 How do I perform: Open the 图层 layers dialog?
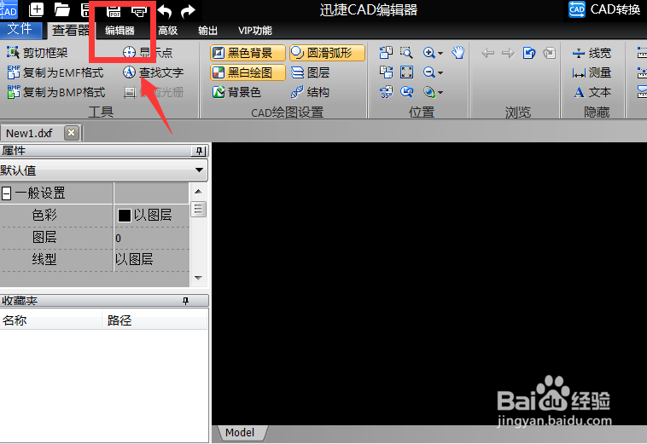tap(311, 72)
